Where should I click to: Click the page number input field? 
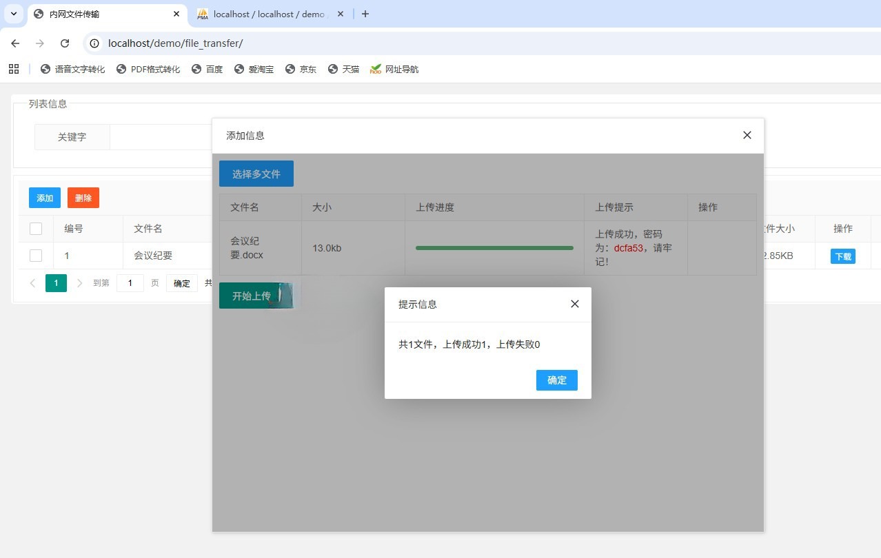[130, 282]
